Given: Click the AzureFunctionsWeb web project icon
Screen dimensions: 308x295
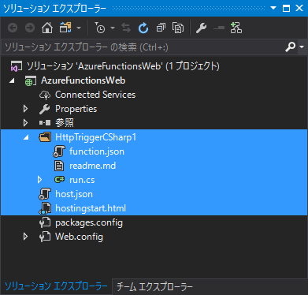Looking at the screenshot, I should [31, 80].
